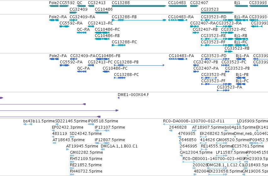
Task: Click EST RC0-DE0001-140700-023-H09
Action: tap(212, 162)
